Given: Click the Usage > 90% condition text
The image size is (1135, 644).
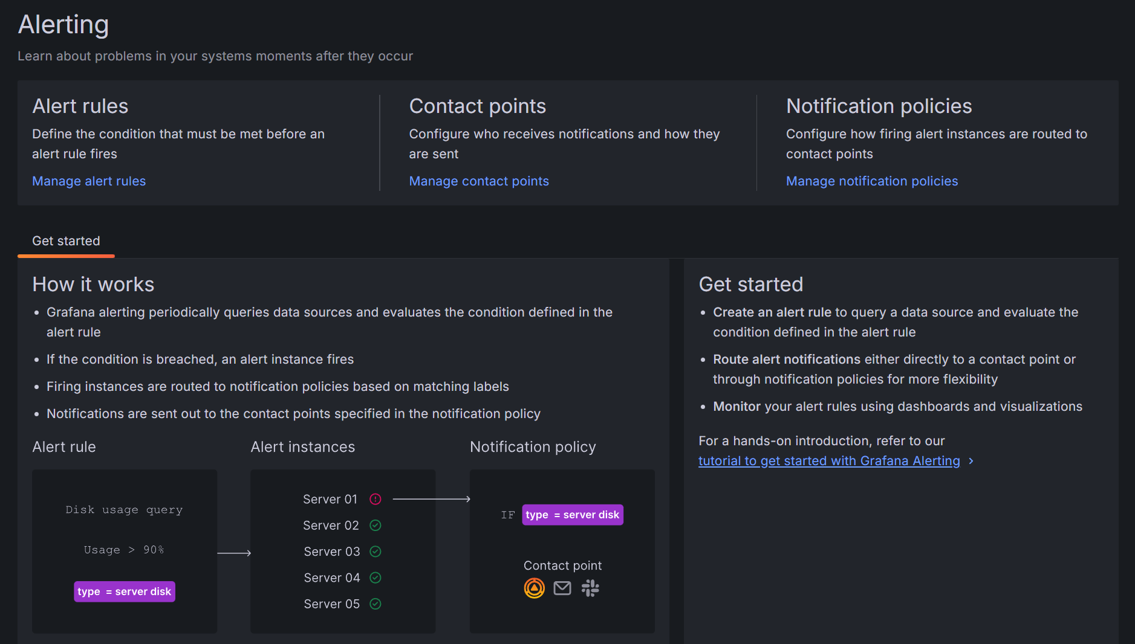Looking at the screenshot, I should (124, 550).
